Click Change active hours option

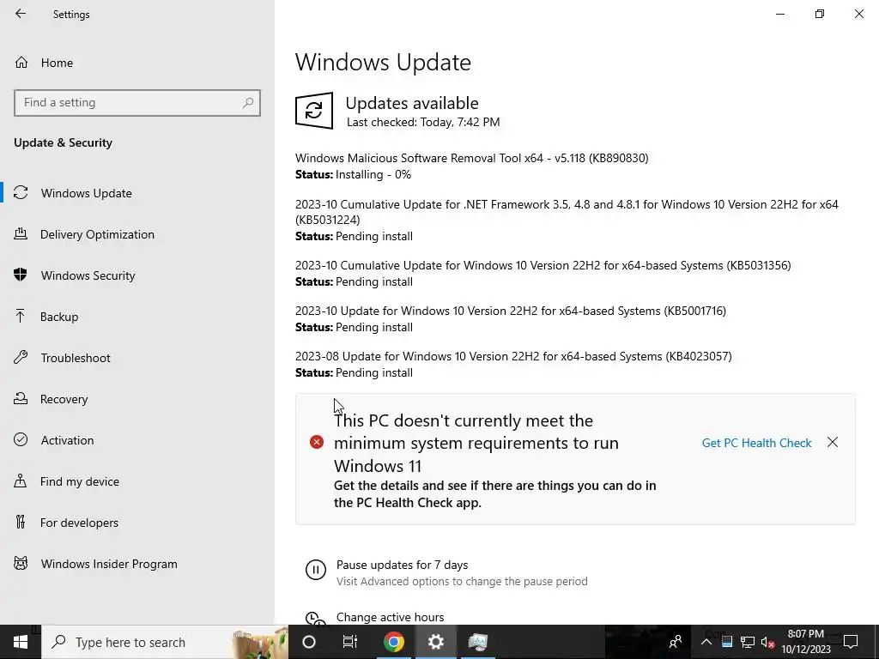tap(391, 617)
